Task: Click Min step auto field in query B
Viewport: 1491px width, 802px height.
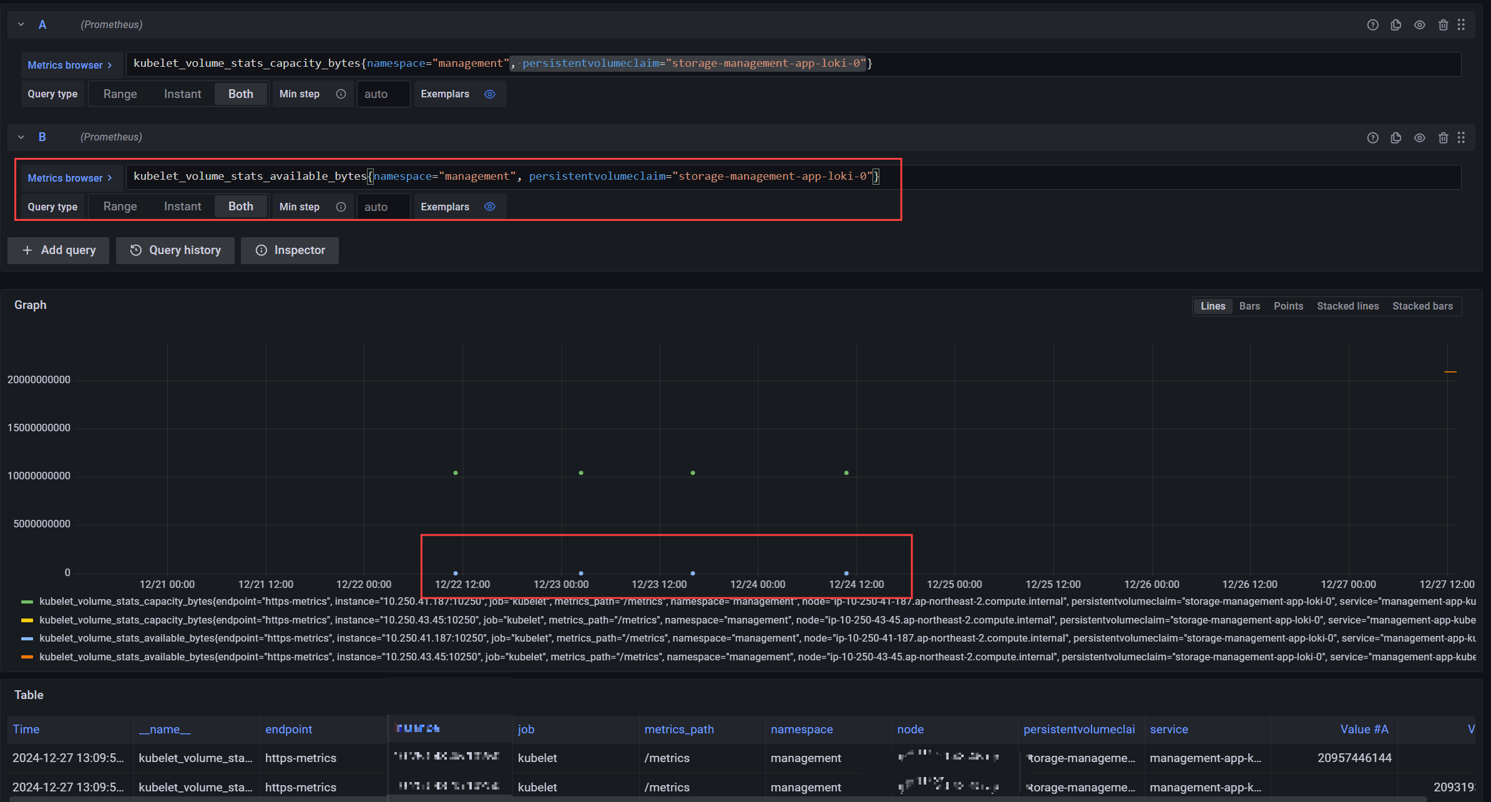Action: click(x=383, y=207)
